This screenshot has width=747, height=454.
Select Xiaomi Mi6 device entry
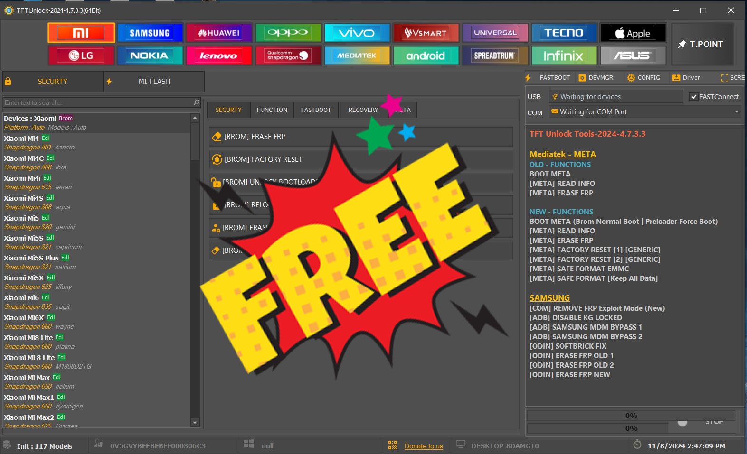pyautogui.click(x=96, y=302)
